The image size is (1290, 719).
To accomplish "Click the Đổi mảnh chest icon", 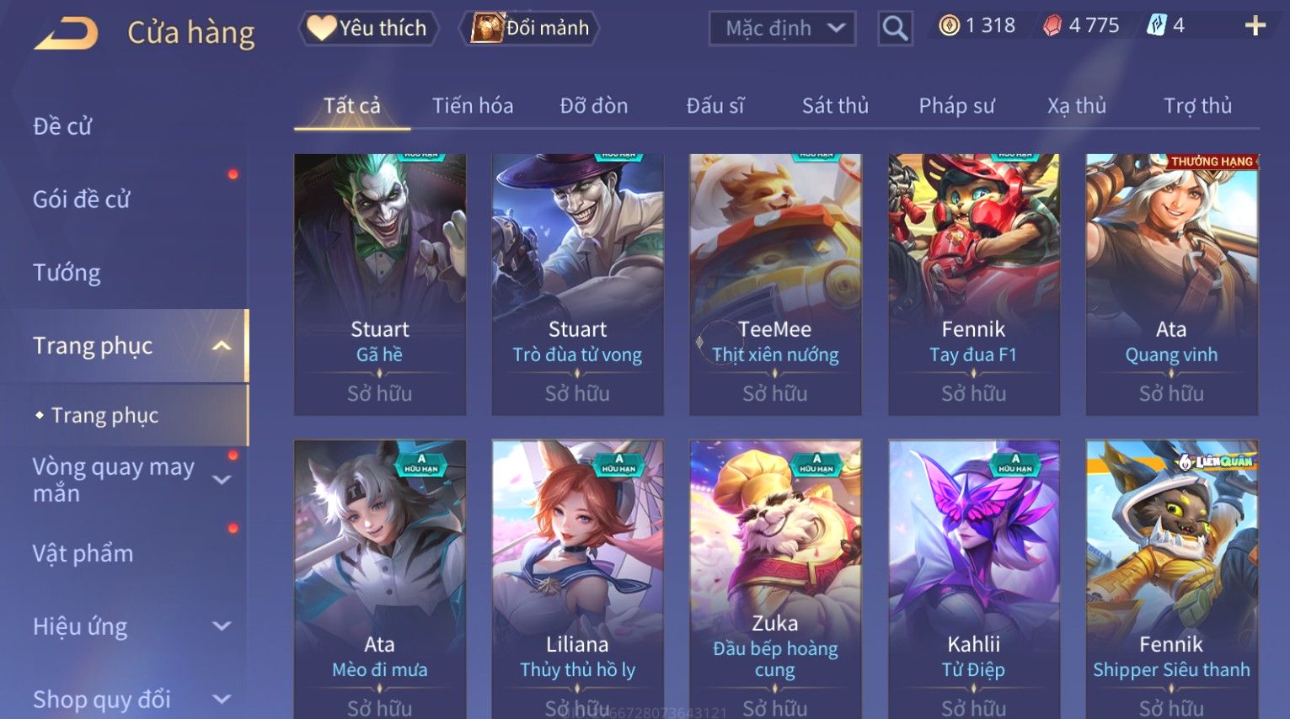I will [486, 28].
